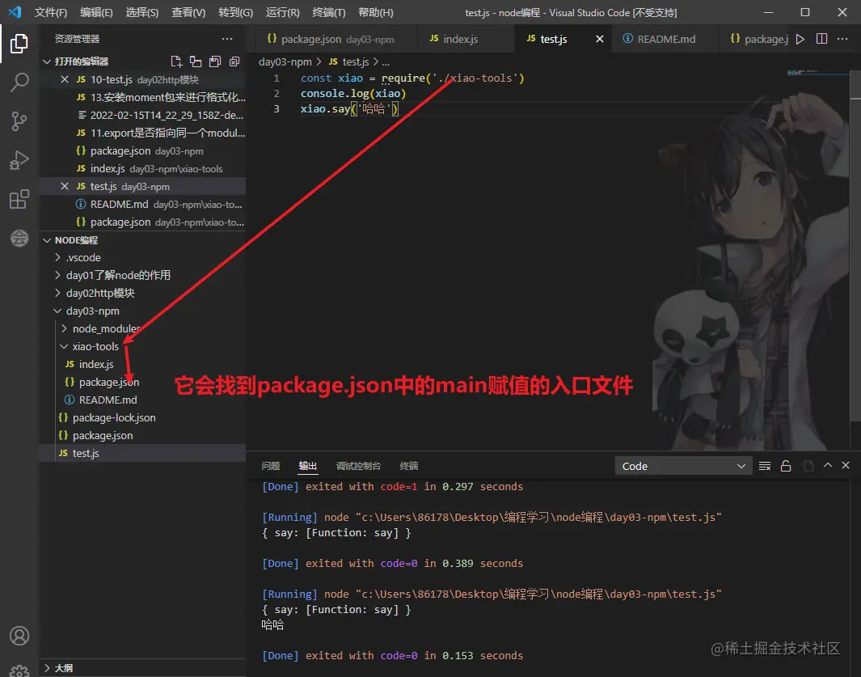Open the Explorer view in activity bar
Screen dimensions: 861x677
coord(19,44)
